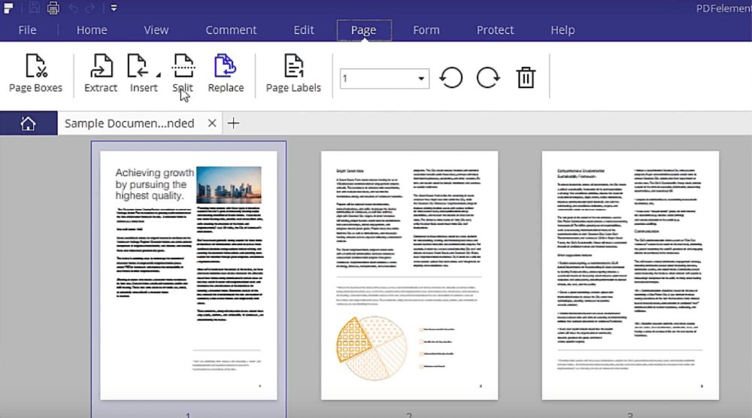This screenshot has height=418, width=752.
Task: Select the page 2 thumbnail with pie chart
Action: (x=409, y=275)
